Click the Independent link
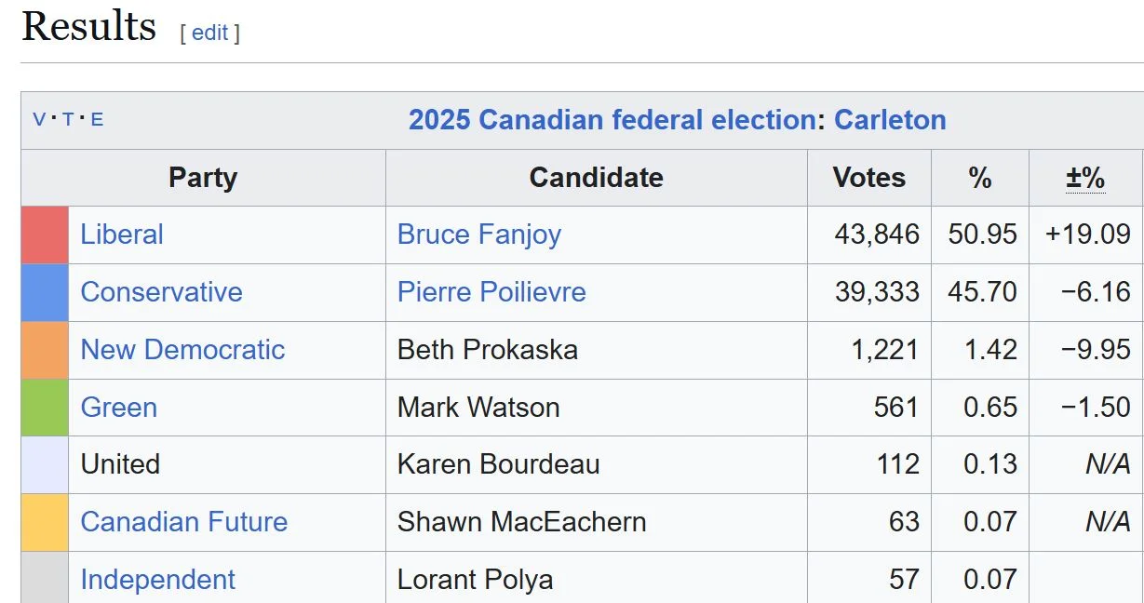 tap(158, 580)
